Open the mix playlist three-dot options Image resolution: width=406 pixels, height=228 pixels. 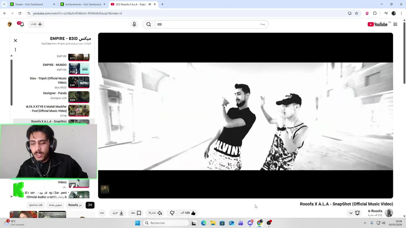tap(15, 50)
